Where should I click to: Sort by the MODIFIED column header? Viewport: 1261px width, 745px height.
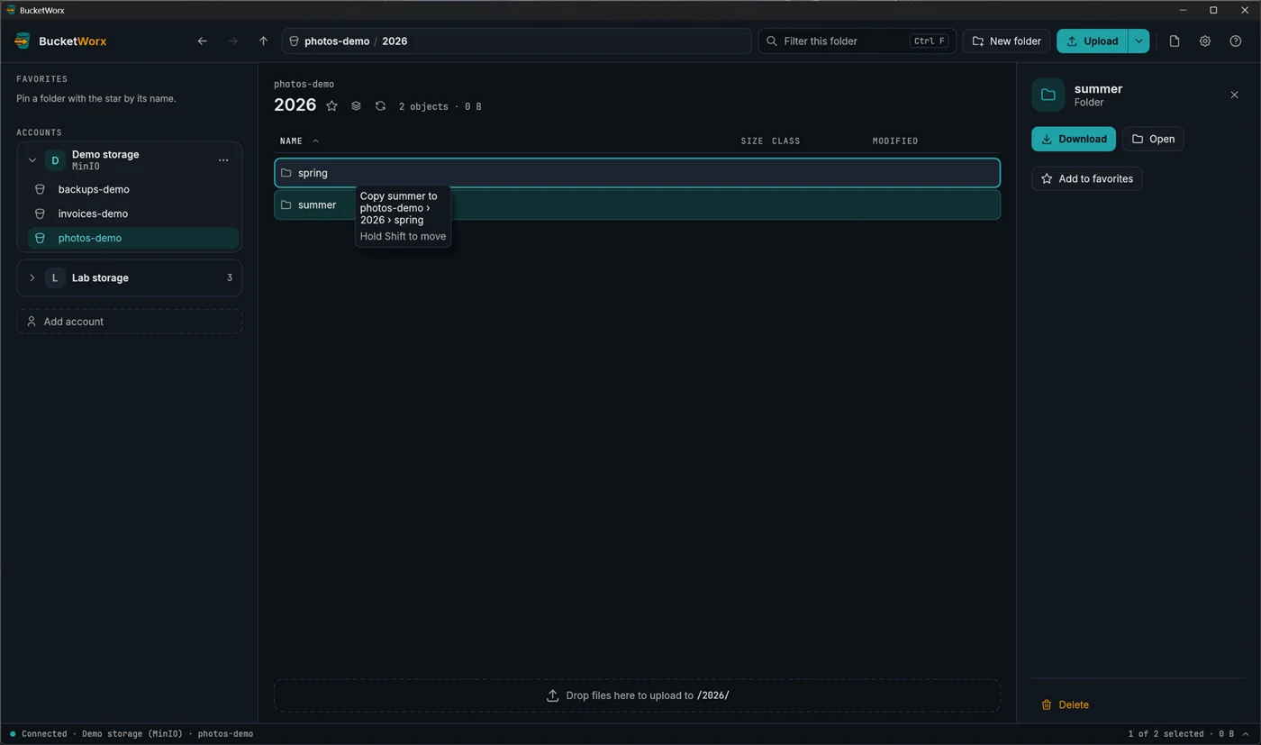[x=895, y=141]
